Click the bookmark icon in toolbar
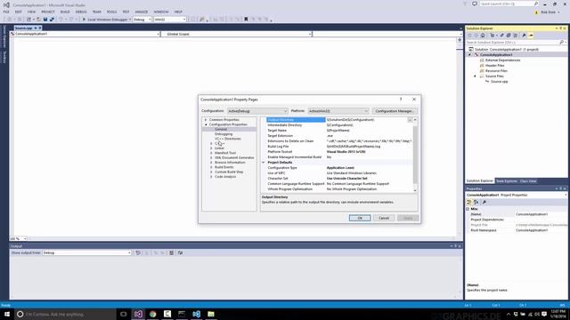Viewport: 570px width, 320px height. click(x=246, y=20)
